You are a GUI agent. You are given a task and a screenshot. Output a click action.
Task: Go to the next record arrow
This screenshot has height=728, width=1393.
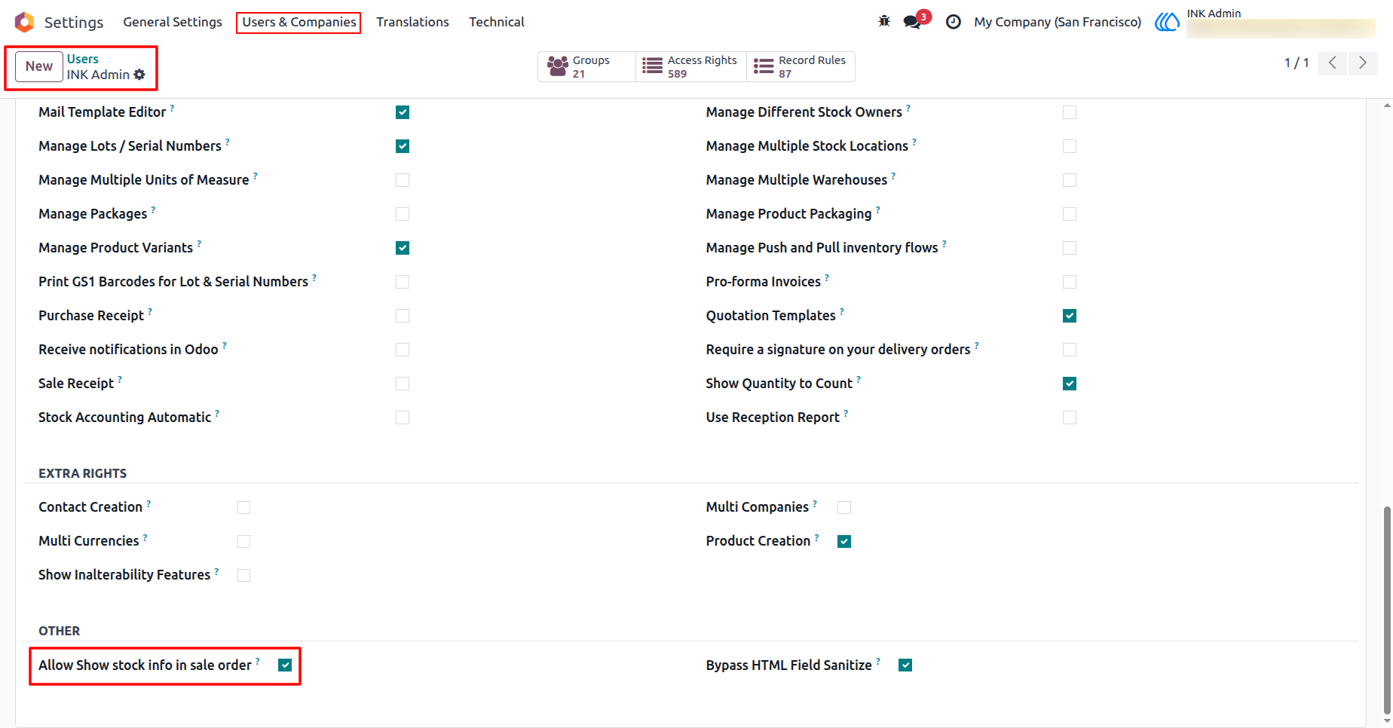[1363, 63]
